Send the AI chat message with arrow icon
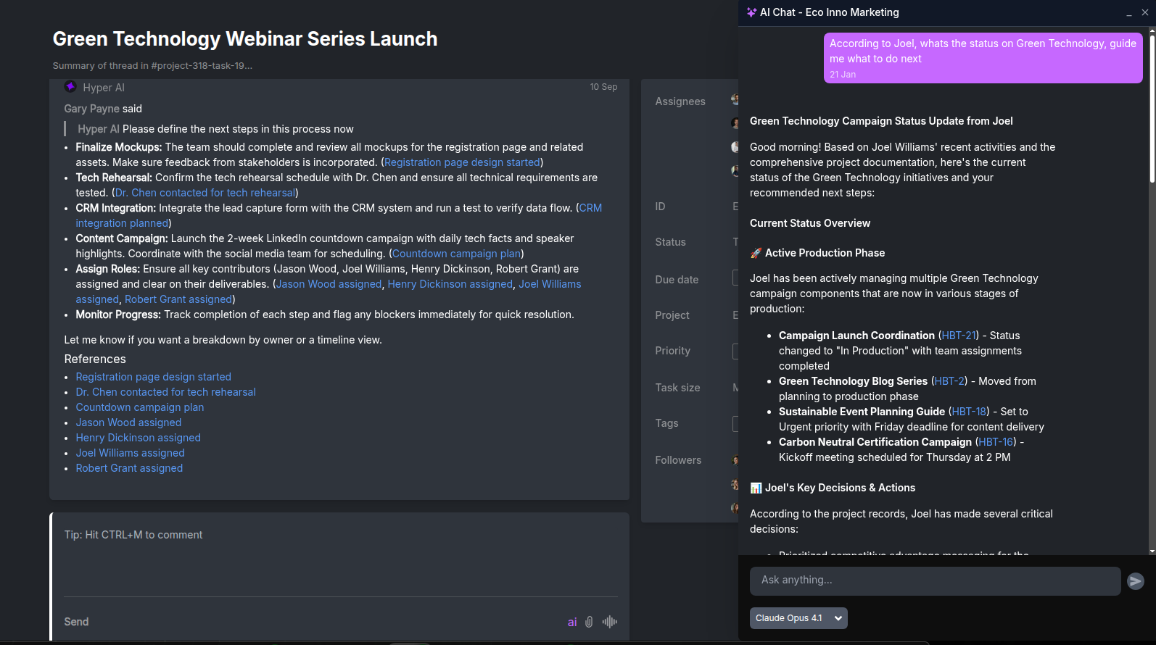The width and height of the screenshot is (1156, 645). click(1136, 581)
